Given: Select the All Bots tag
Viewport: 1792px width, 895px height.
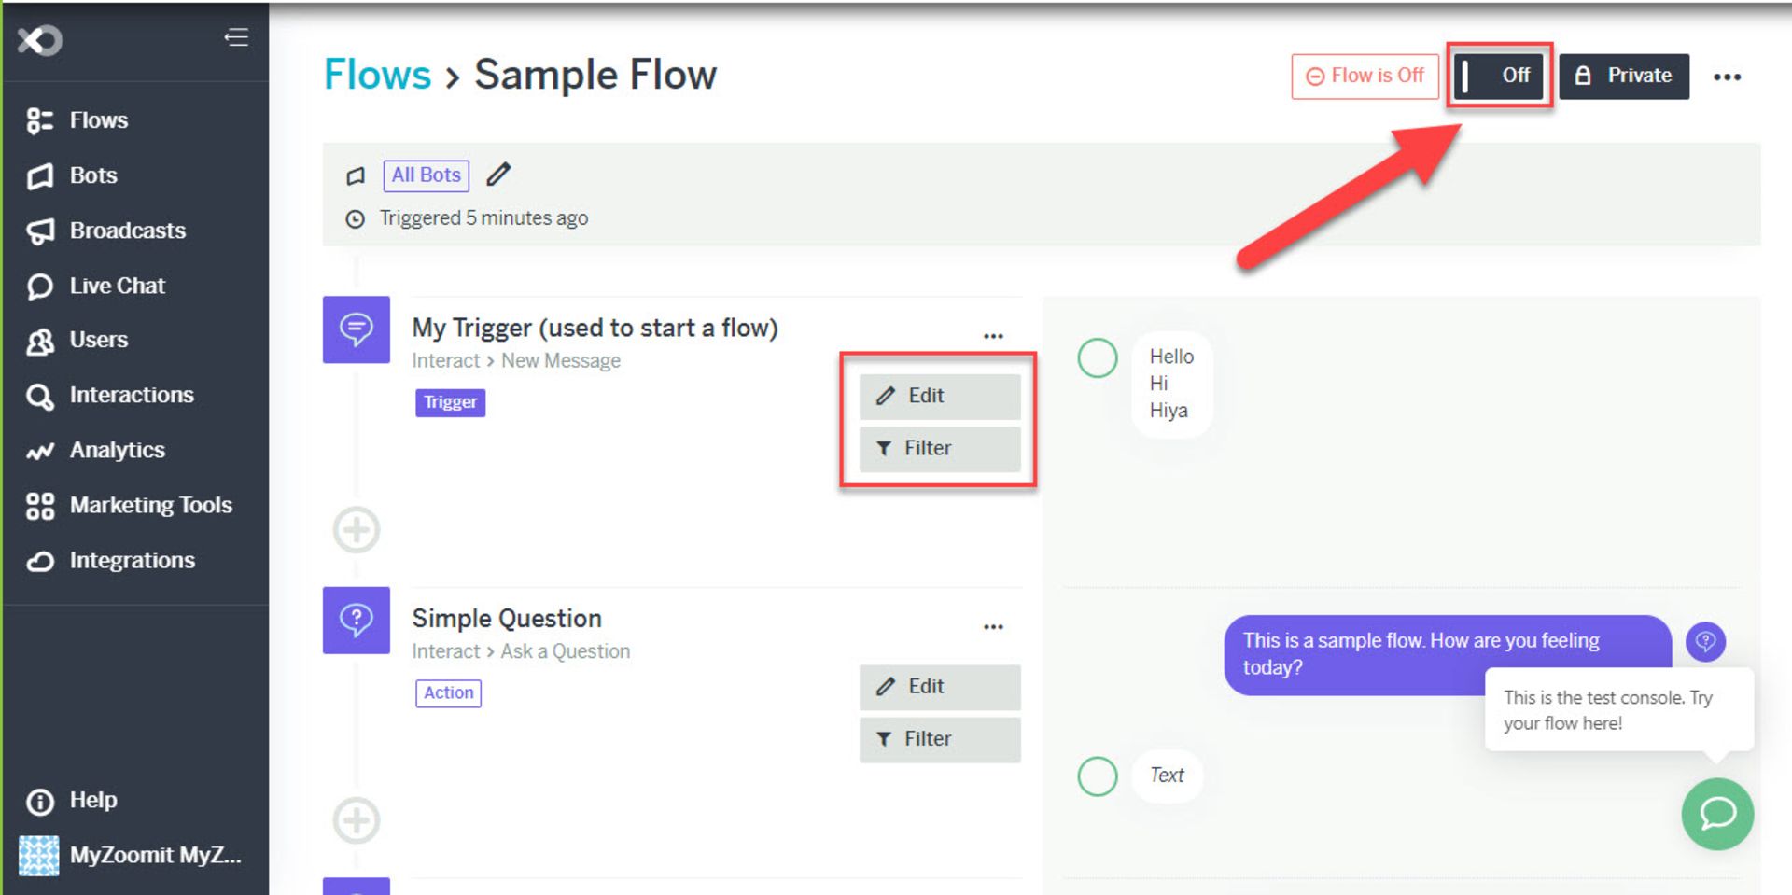Looking at the screenshot, I should coord(426,175).
